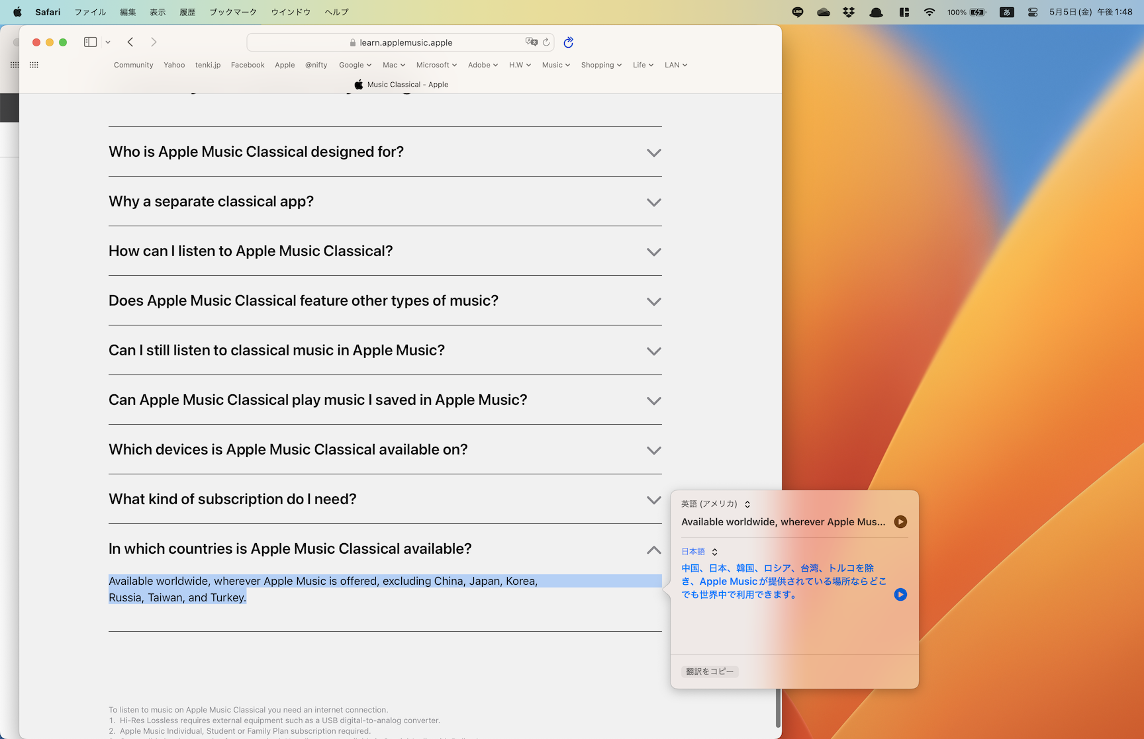Click the blue reload page icon
1144x739 pixels.
[x=568, y=42]
